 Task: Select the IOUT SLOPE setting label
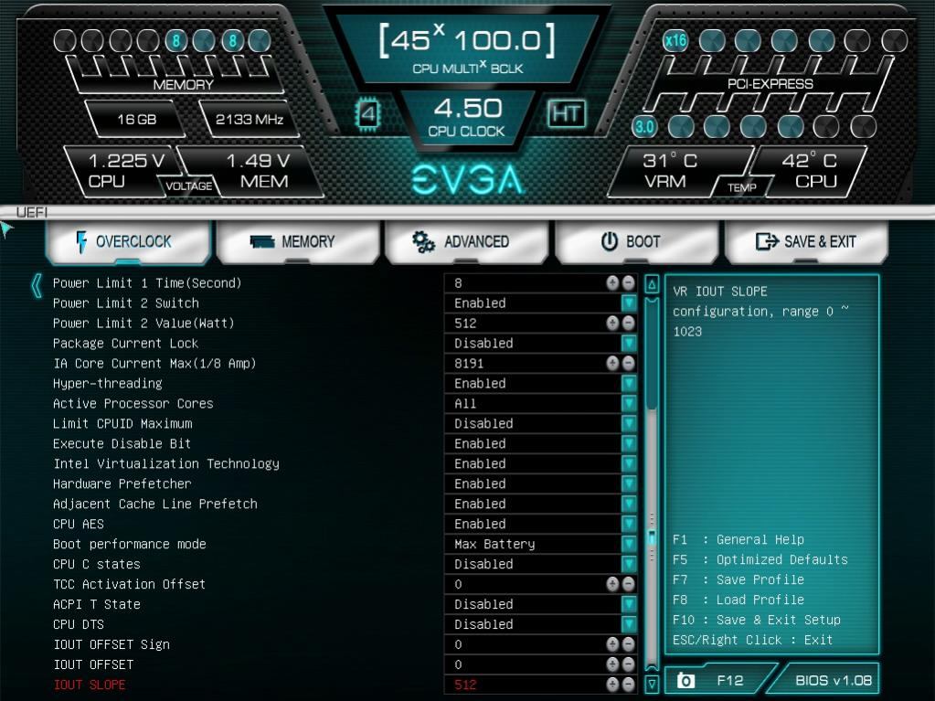click(90, 685)
